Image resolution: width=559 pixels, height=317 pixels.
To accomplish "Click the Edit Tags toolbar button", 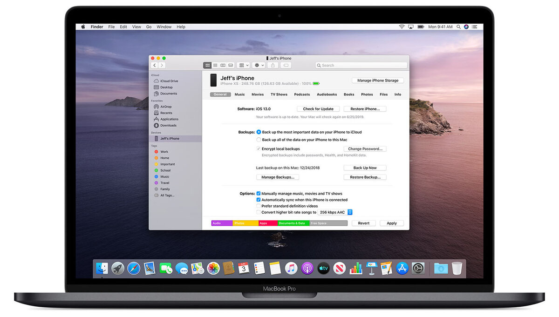I will click(x=286, y=66).
